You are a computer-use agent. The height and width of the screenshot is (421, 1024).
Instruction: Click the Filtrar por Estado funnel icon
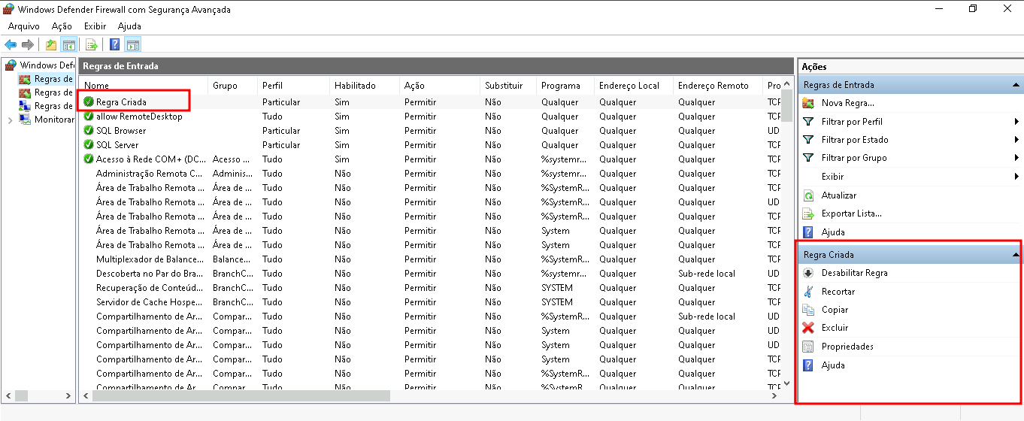coord(808,139)
